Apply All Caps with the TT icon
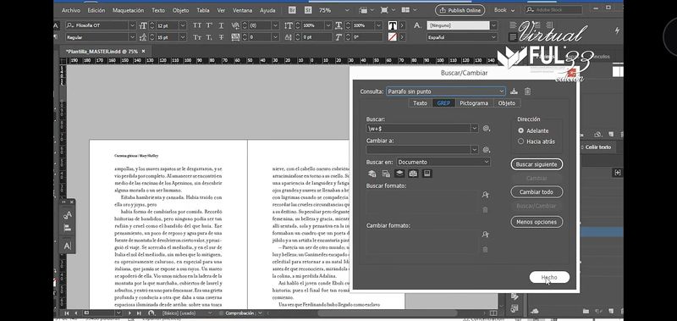The image size is (677, 321). pos(197,25)
